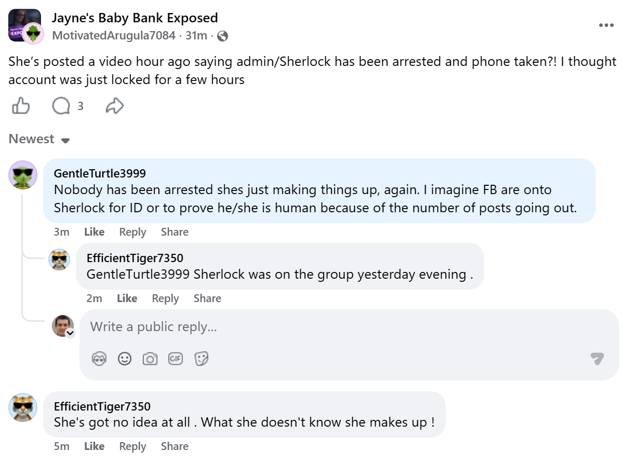Like the post with thumbs-up icon
The height and width of the screenshot is (464, 629).
(21, 106)
